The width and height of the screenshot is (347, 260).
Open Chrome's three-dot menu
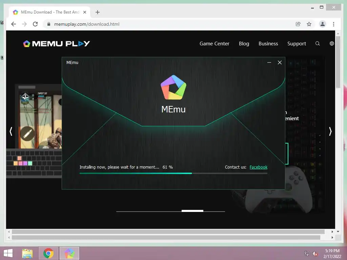pos(333,24)
